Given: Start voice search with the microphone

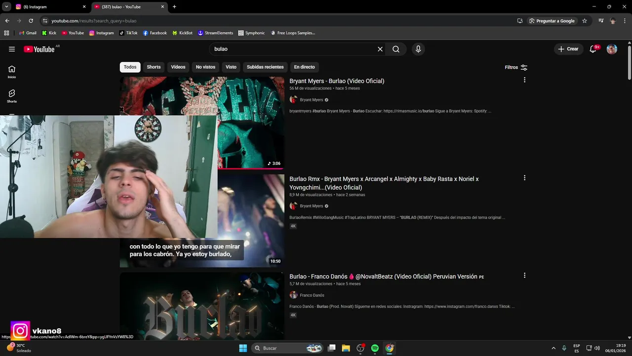Looking at the screenshot, I should 418,49.
